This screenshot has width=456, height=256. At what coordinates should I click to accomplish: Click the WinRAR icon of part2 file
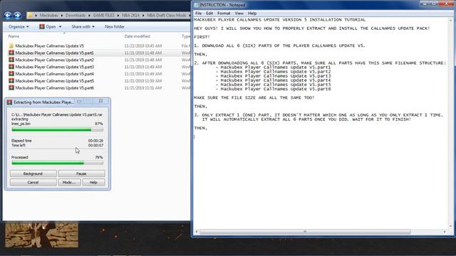(11, 60)
